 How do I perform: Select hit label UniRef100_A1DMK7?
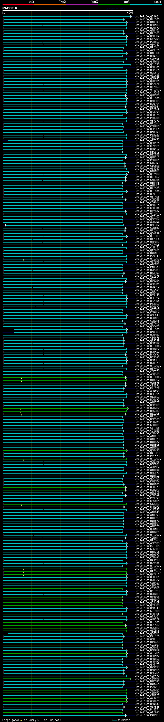point(147,185)
